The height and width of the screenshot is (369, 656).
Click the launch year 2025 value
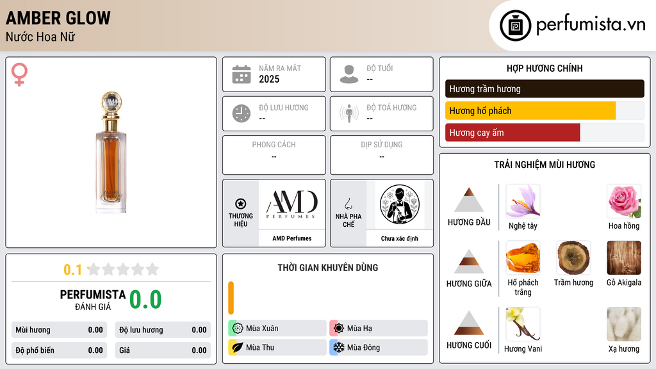[269, 79]
